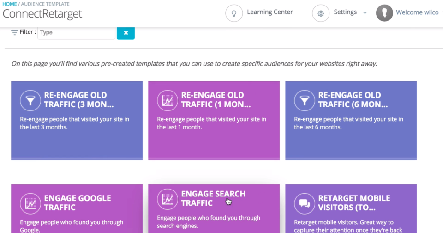Focus the Filter type input field
The image size is (443, 233).
coord(76,32)
